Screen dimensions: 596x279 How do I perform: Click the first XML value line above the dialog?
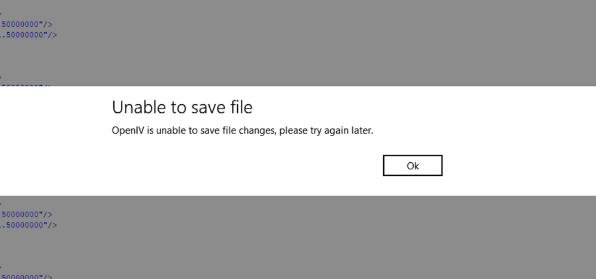(x=27, y=24)
